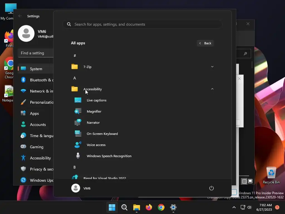Show hidden tray icons chevron
285x214 pixels.
(x=234, y=207)
